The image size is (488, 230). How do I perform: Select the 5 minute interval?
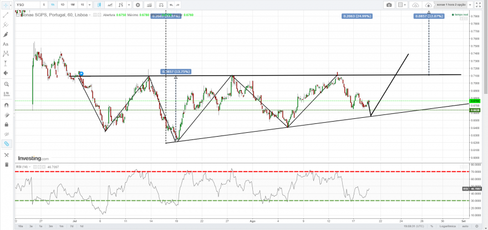pos(44,5)
